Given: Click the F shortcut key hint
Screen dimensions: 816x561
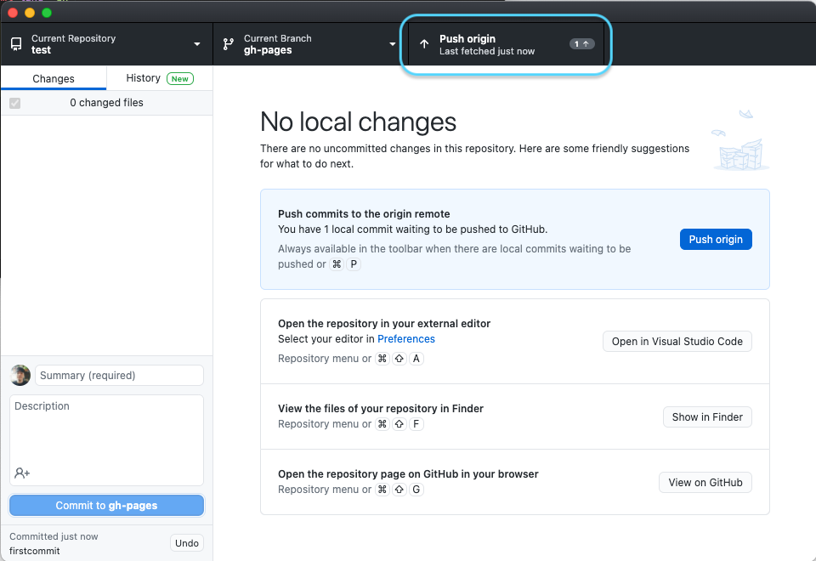Looking at the screenshot, I should point(416,424).
